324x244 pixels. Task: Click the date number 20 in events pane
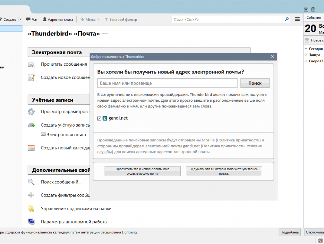click(x=310, y=29)
